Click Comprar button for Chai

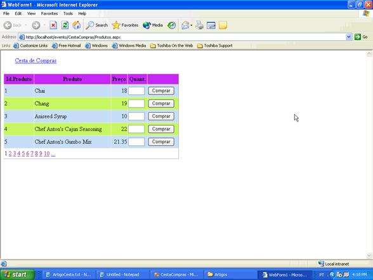click(x=161, y=91)
